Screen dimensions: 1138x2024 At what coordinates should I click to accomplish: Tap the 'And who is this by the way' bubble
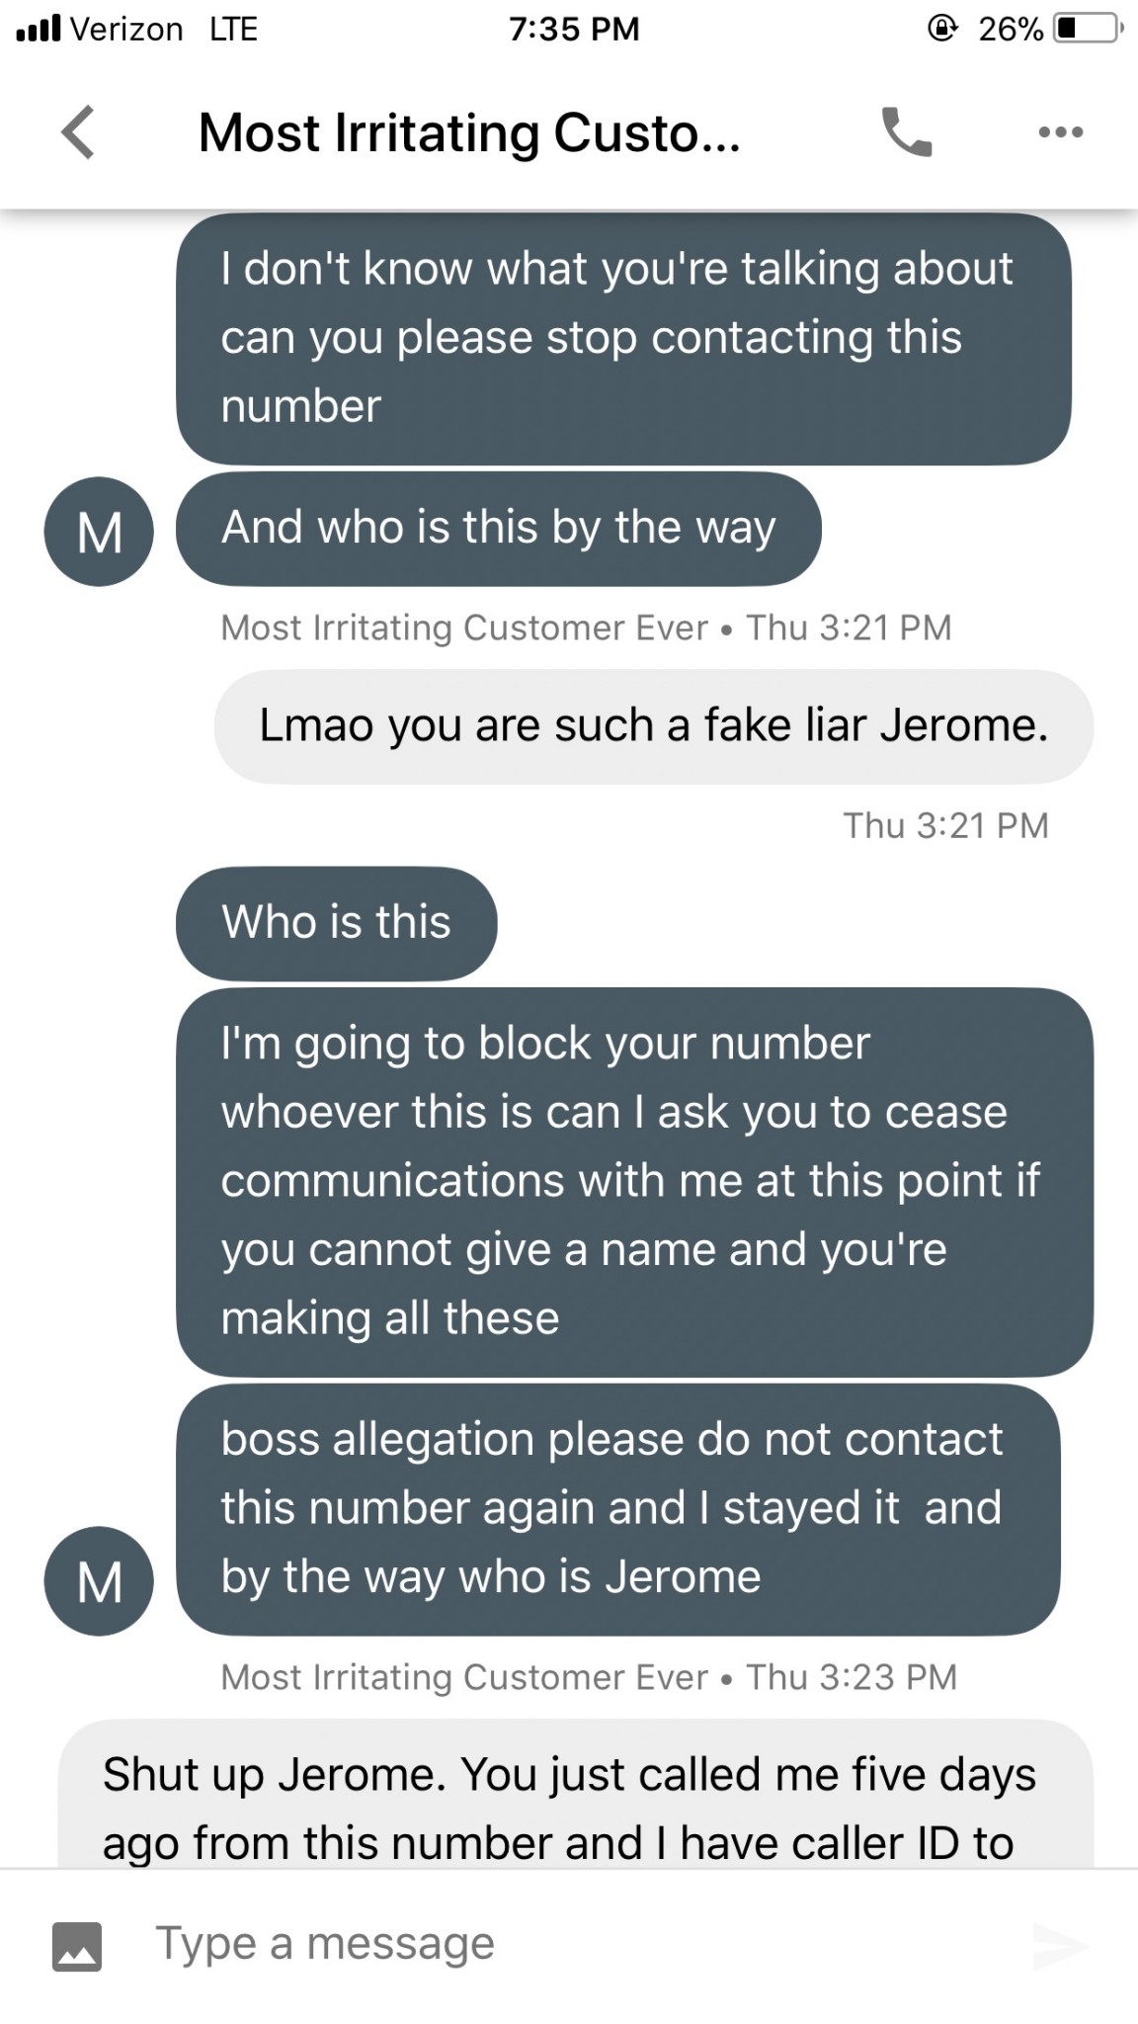click(x=498, y=528)
